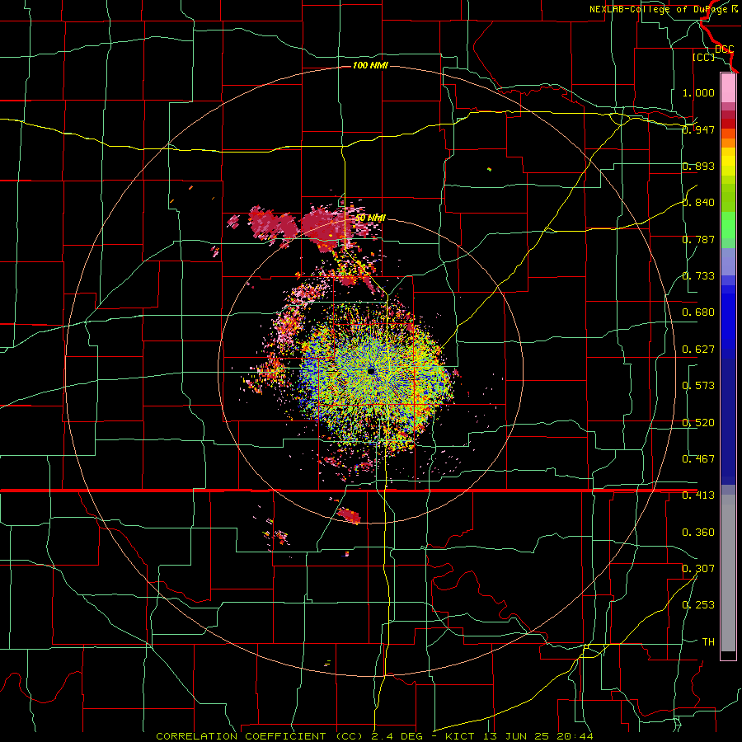Select the 1.000 scale value
The height and width of the screenshot is (742, 742).
698,92
